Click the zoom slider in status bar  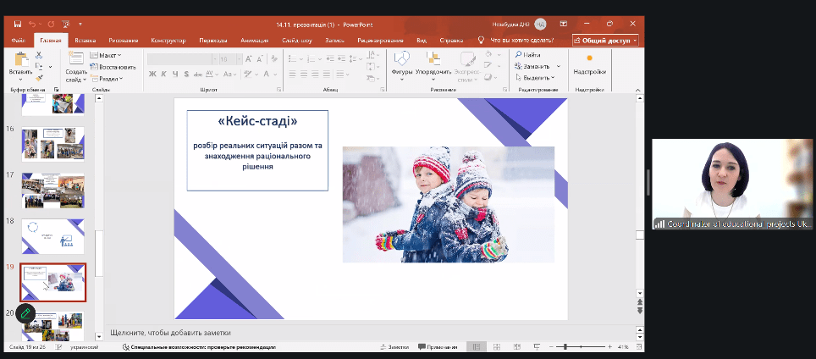pyautogui.click(x=565, y=347)
